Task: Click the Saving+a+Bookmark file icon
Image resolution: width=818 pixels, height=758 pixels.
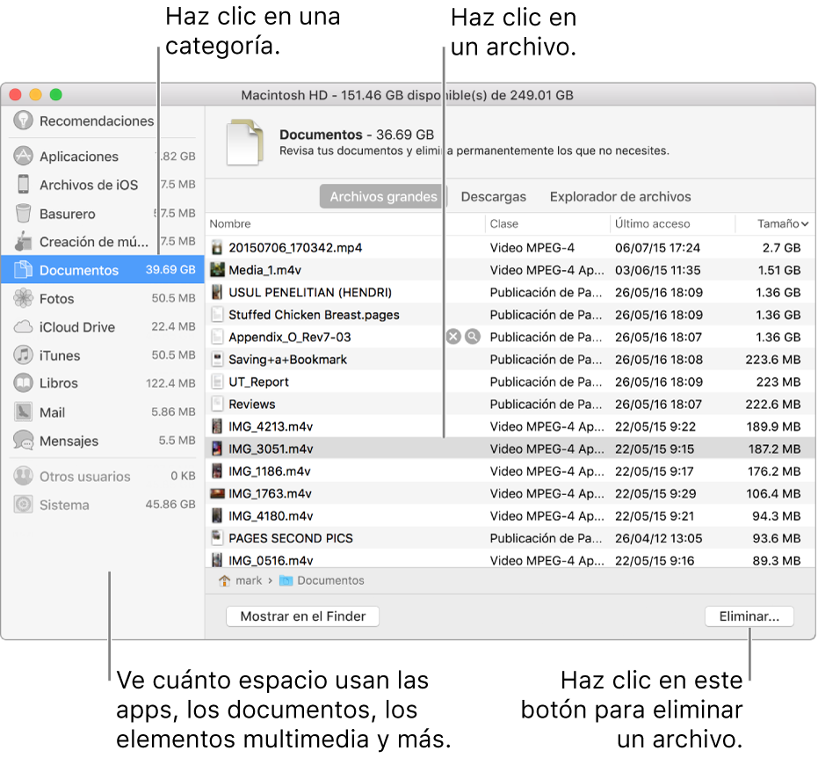Action: coord(217,359)
